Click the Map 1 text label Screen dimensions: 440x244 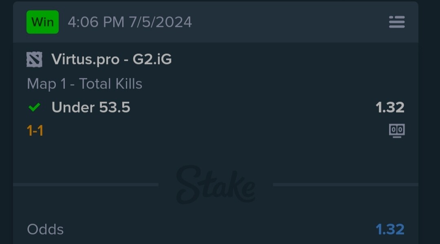click(46, 84)
